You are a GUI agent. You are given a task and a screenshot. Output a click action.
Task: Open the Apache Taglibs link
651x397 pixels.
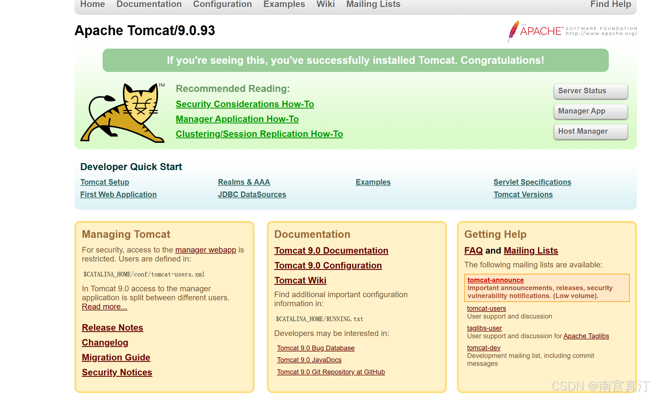[586, 336]
